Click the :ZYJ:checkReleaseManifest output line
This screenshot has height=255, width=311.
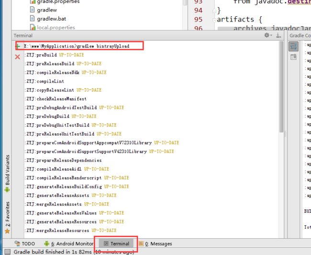tap(56, 99)
